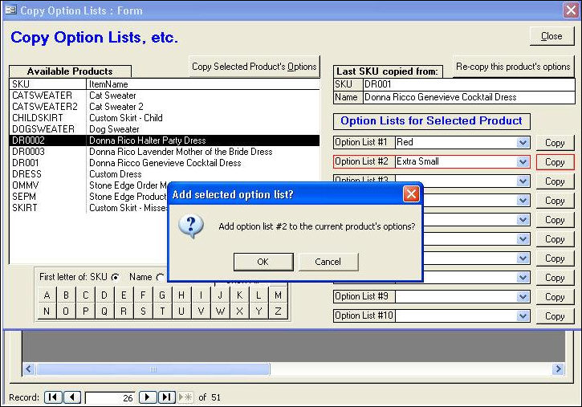
Task: Select the DR0002 Halter Party Dress row
Action: click(x=164, y=140)
